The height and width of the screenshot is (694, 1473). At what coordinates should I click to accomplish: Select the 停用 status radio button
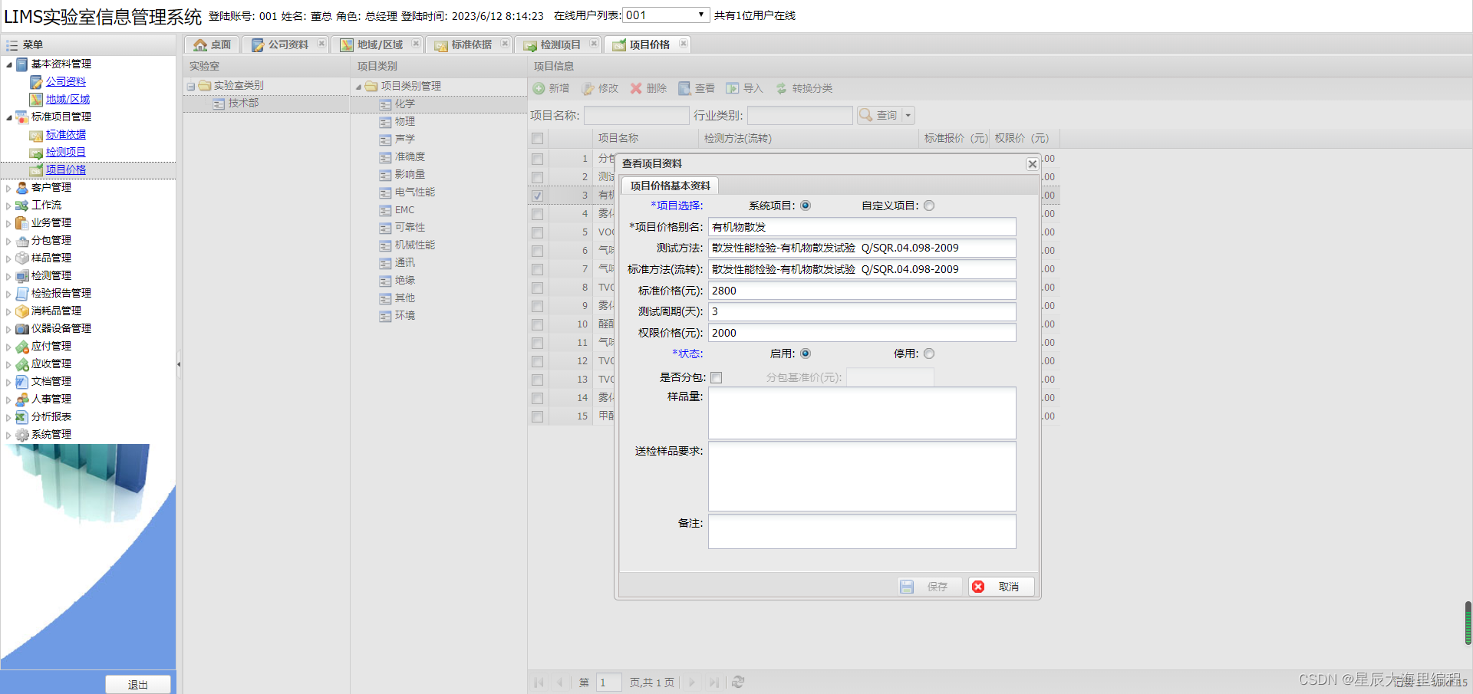coord(929,354)
